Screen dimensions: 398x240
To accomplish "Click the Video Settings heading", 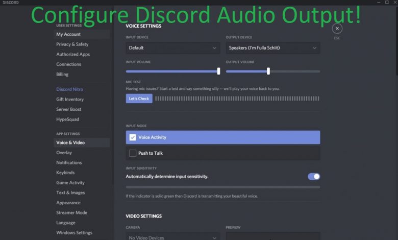I will 144,216.
